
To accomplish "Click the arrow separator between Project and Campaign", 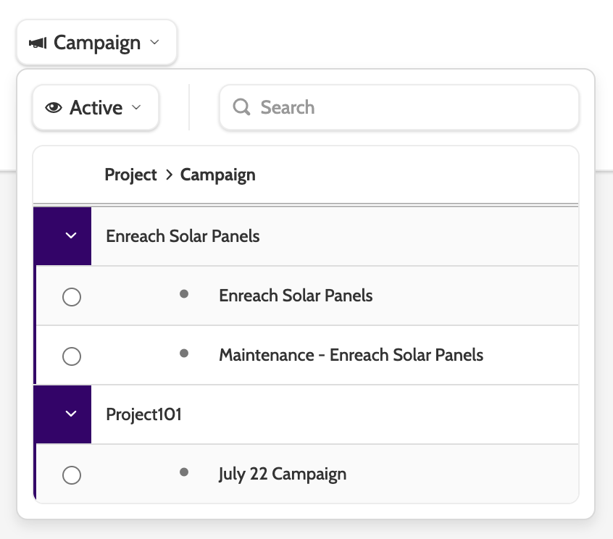I will (x=169, y=175).
